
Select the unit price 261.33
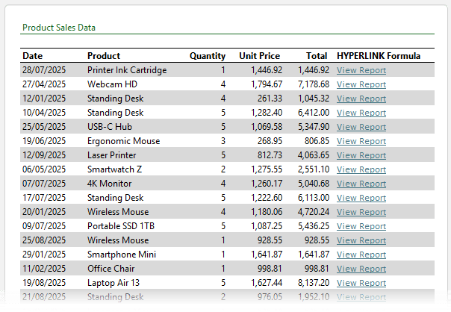coord(270,99)
